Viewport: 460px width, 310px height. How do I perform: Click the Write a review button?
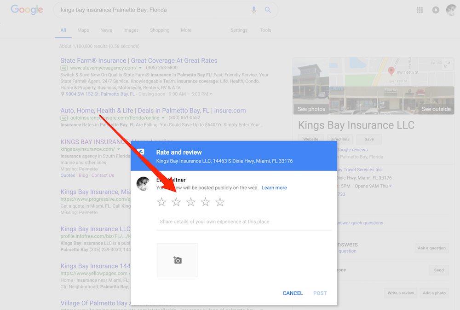click(x=401, y=293)
